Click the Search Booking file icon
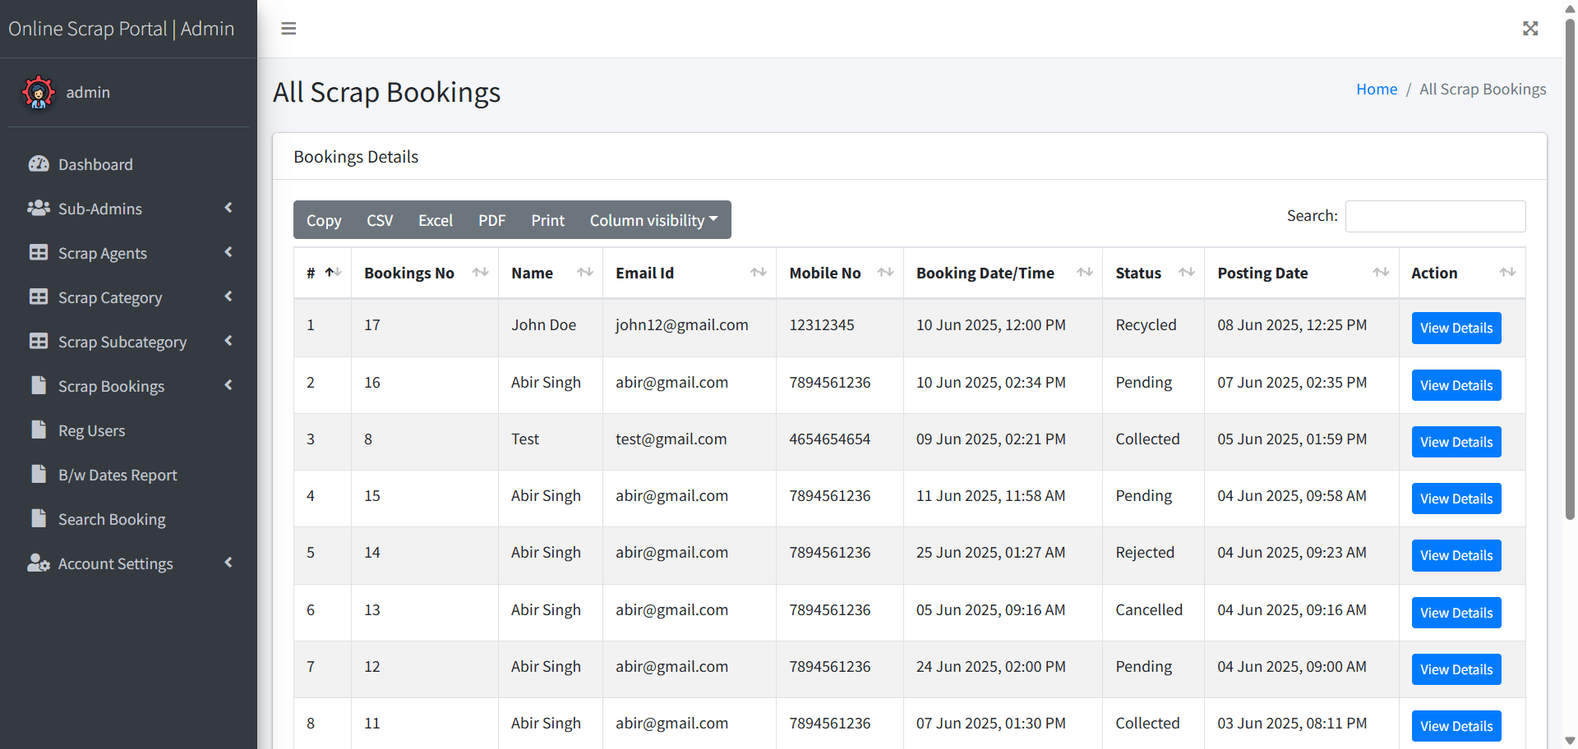Image resolution: width=1578 pixels, height=749 pixels. click(x=39, y=519)
